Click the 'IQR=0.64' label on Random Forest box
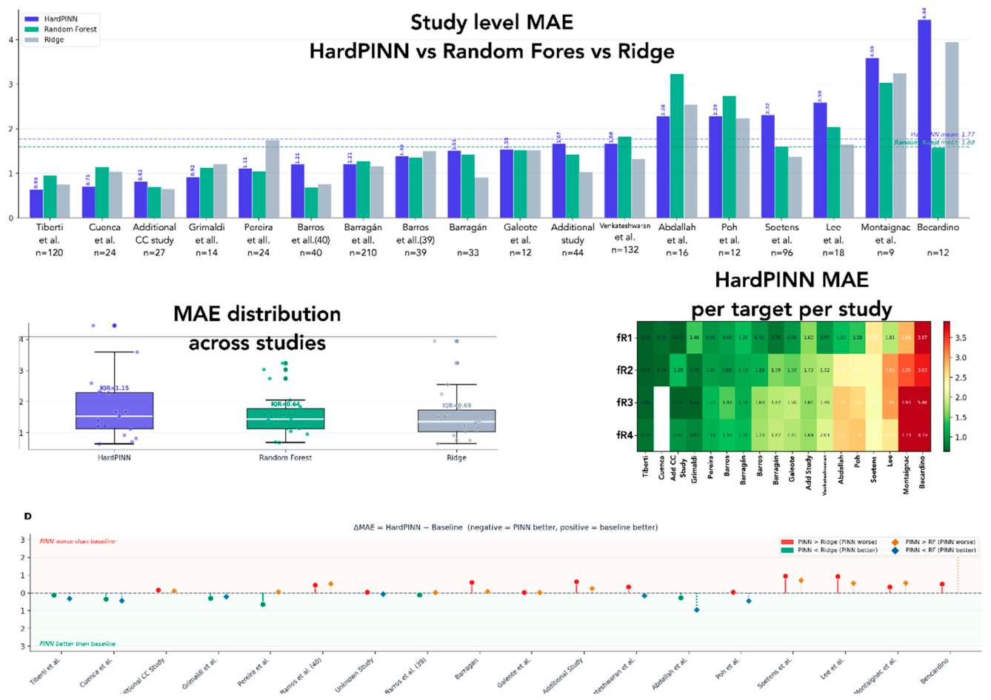Image resolution: width=991 pixels, height=700 pixels. click(x=285, y=404)
